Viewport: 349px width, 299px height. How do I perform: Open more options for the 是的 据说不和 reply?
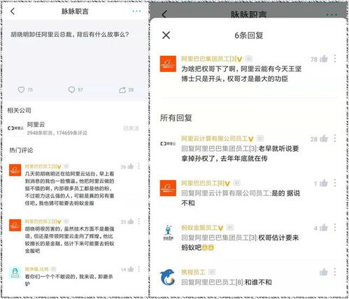click(x=335, y=183)
